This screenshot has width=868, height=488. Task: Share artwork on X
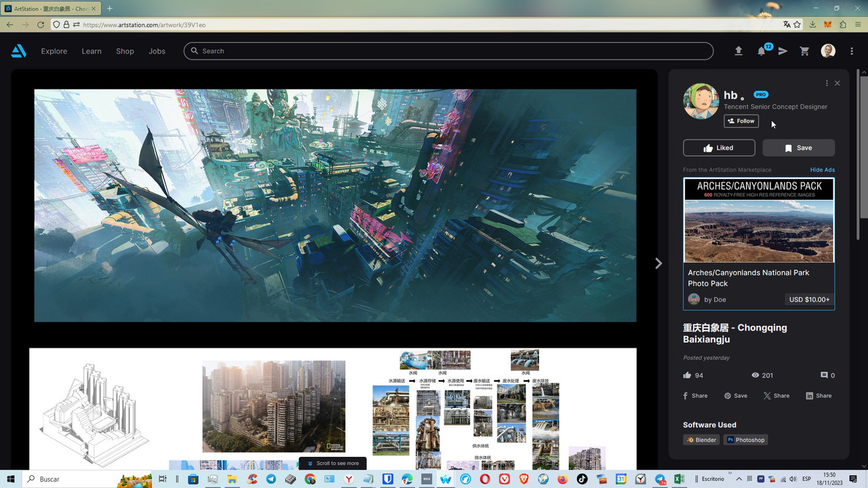(x=776, y=396)
